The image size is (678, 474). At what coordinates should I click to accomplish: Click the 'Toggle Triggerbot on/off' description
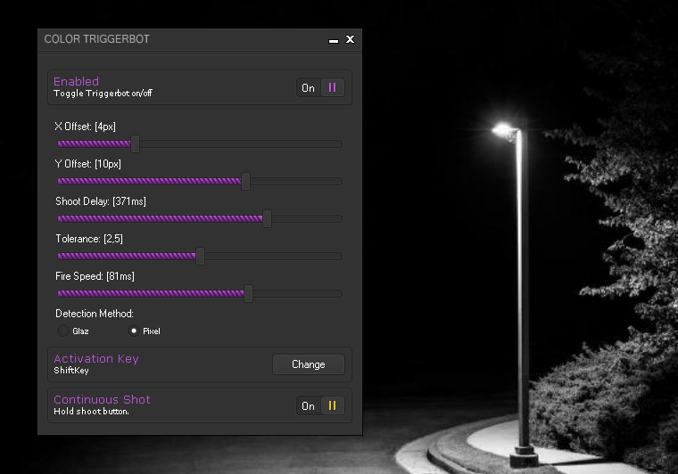(103, 94)
